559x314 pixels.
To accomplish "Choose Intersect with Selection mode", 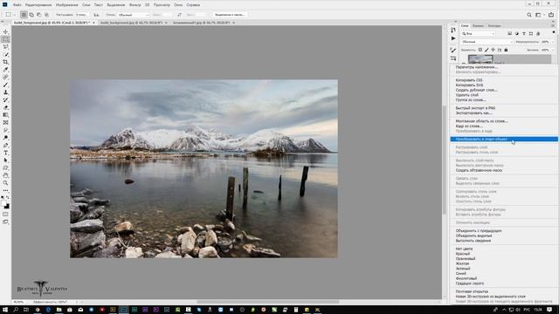I will pos(46,15).
